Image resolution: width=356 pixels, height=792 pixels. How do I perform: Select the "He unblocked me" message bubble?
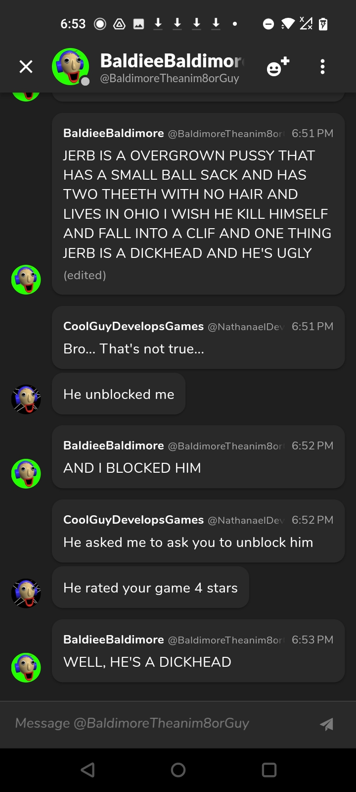pyautogui.click(x=119, y=394)
